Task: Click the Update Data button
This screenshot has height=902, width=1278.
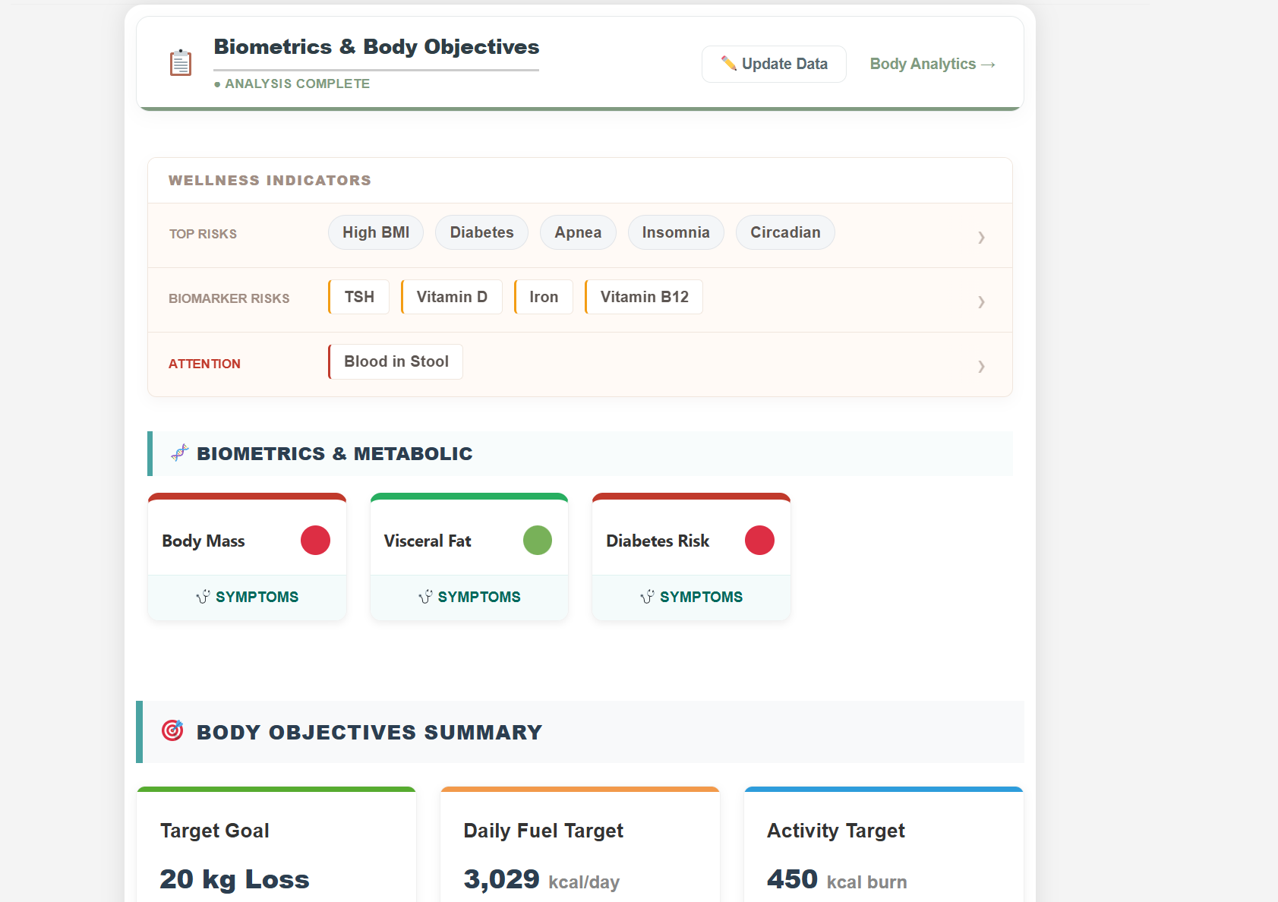Action: (x=774, y=64)
